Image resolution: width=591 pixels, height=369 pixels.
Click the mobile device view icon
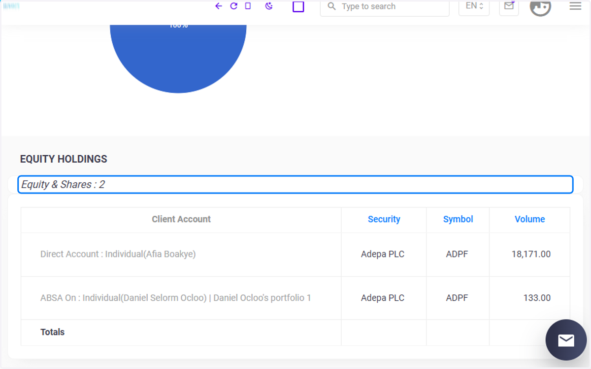[248, 6]
